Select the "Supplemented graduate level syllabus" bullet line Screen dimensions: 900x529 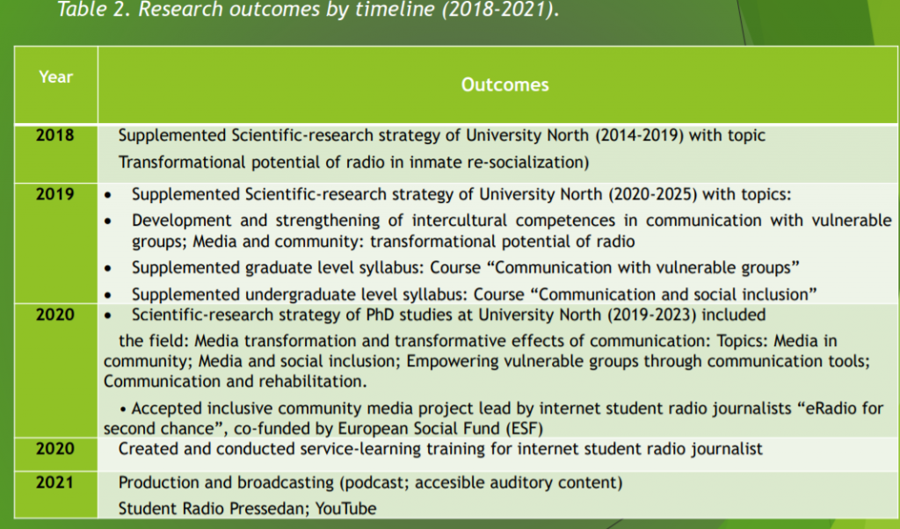pos(466,268)
